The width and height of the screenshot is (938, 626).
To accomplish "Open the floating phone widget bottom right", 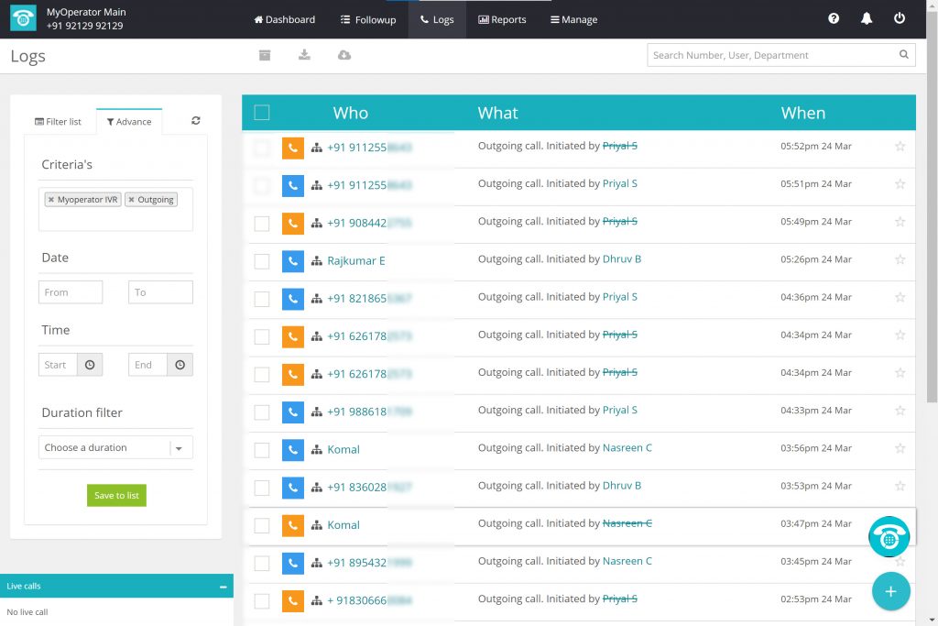I will [x=888, y=537].
